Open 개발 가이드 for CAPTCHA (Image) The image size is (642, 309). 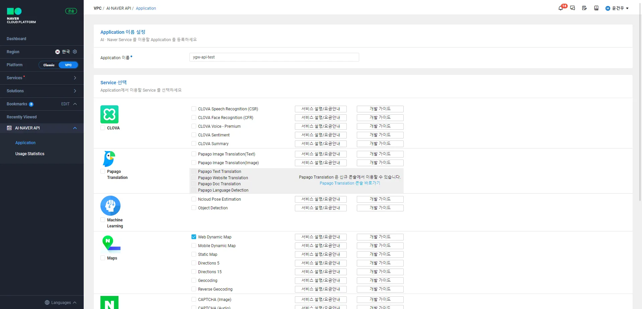tap(380, 300)
